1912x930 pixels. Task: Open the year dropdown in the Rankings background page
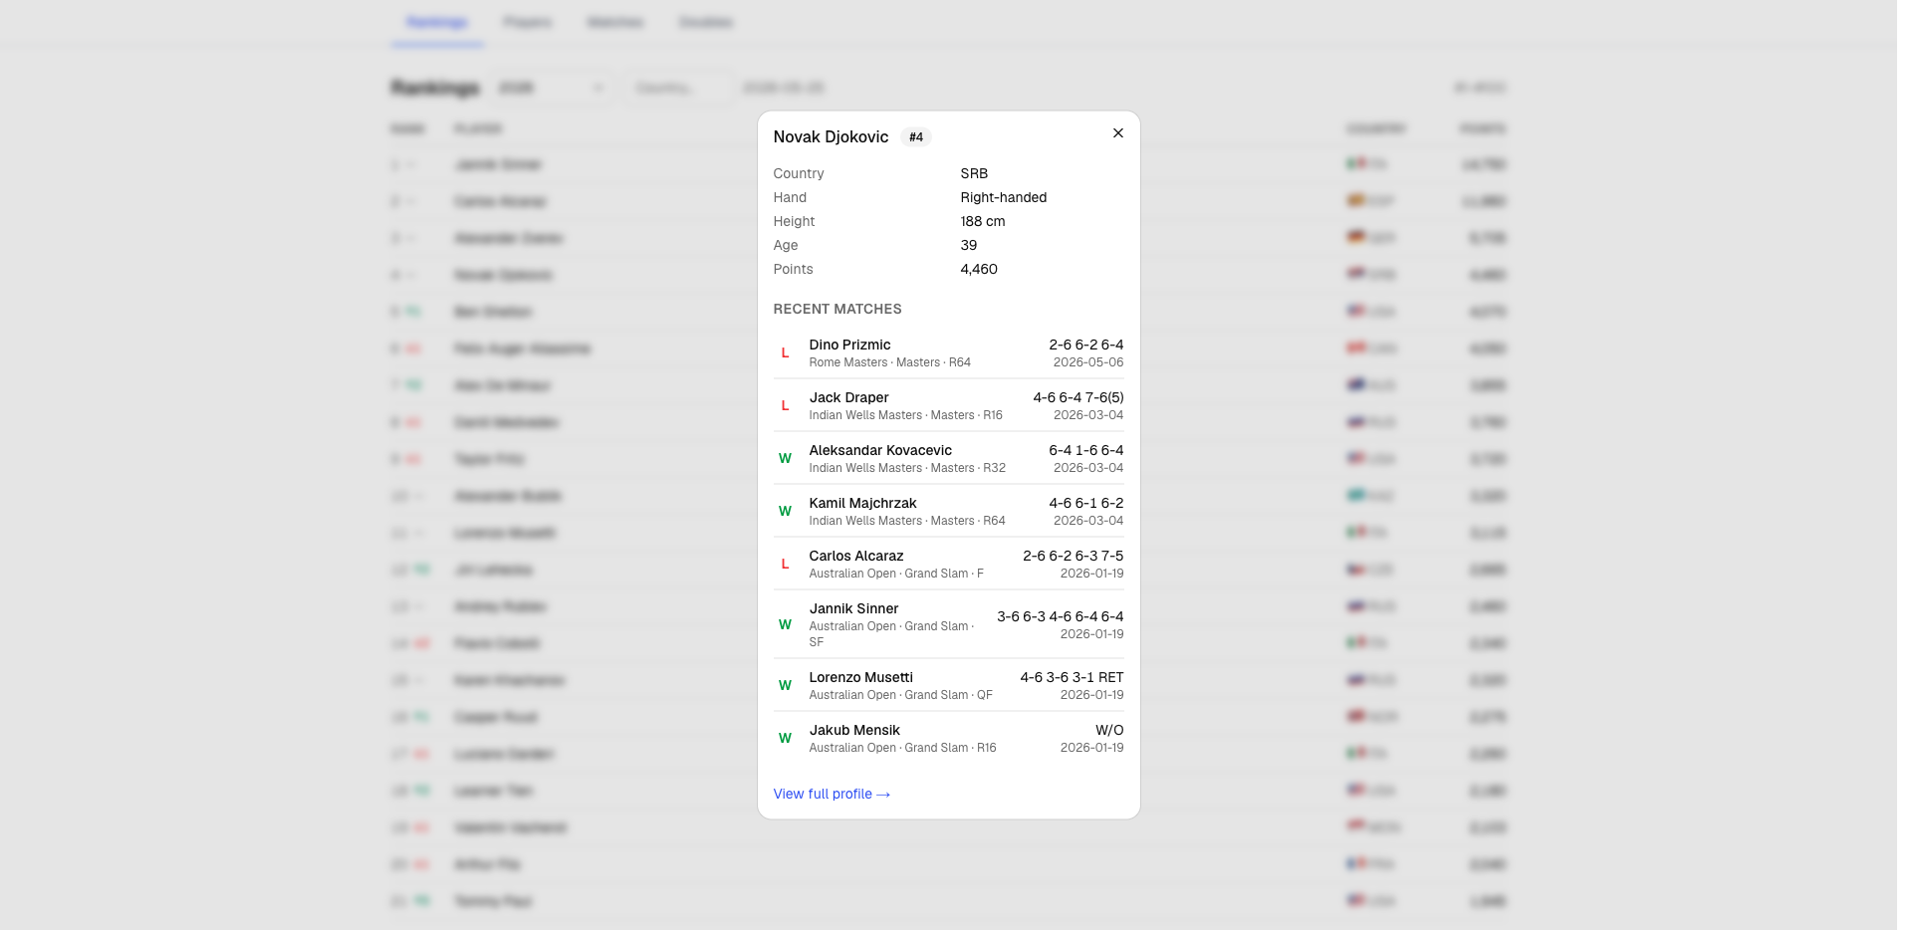coord(553,88)
